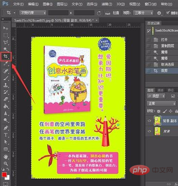Image resolution: width=178 pixels, height=186 pixels.
Task: Click the white background color swatch
Action: coord(8,178)
